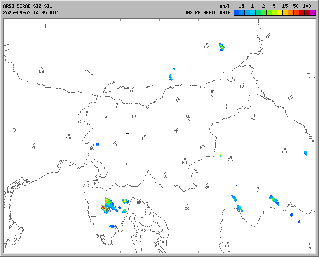Click the JE station label
This screenshot has height=257, width=319.
[117, 107]
